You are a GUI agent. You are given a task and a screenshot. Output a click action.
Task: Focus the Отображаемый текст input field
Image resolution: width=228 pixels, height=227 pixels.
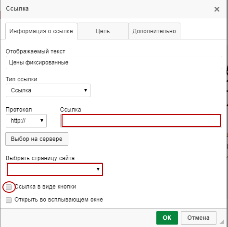tap(114, 63)
